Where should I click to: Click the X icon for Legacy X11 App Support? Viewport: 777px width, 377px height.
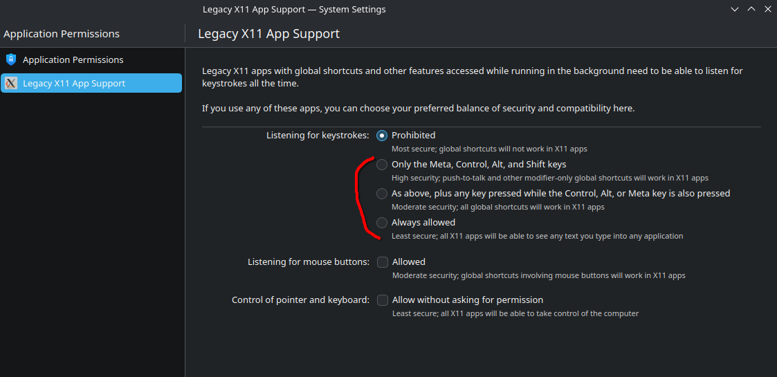click(10, 83)
